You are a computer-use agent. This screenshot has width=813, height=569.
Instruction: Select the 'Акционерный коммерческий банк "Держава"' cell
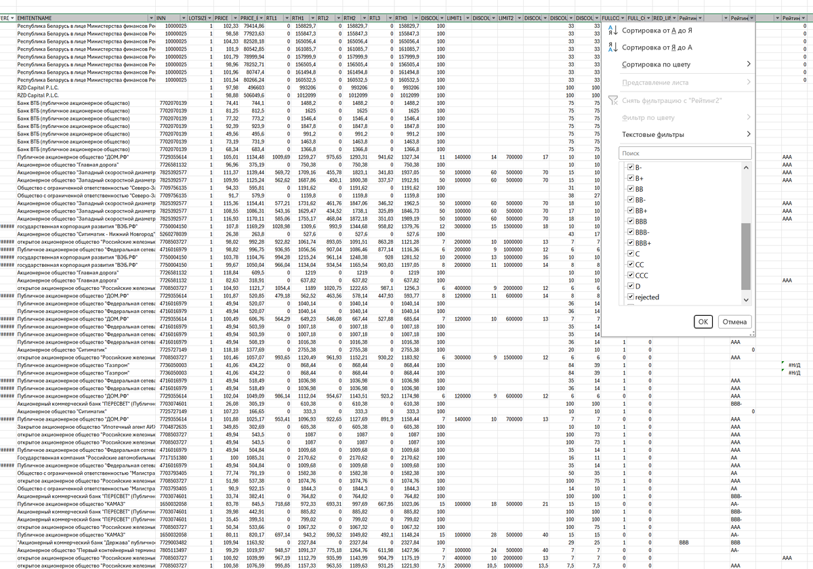87,543
